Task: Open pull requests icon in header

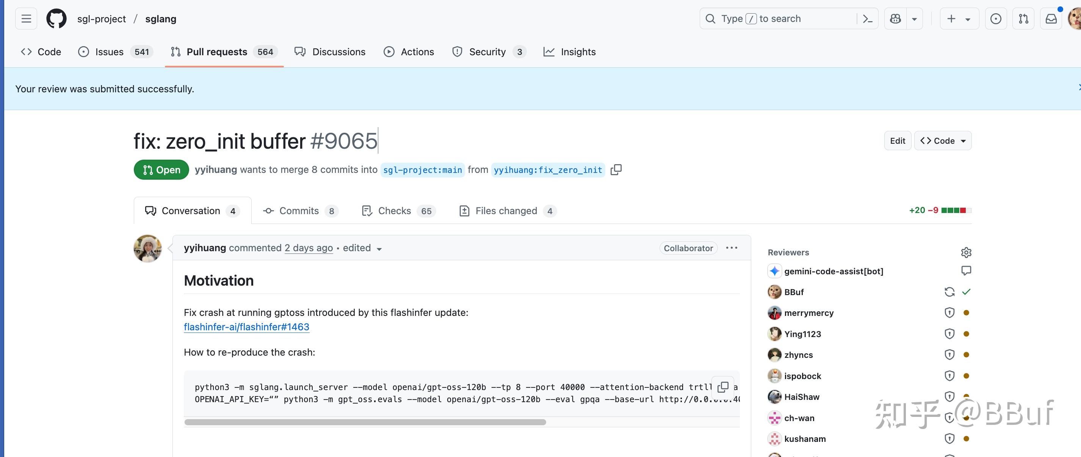Action: [1023, 19]
